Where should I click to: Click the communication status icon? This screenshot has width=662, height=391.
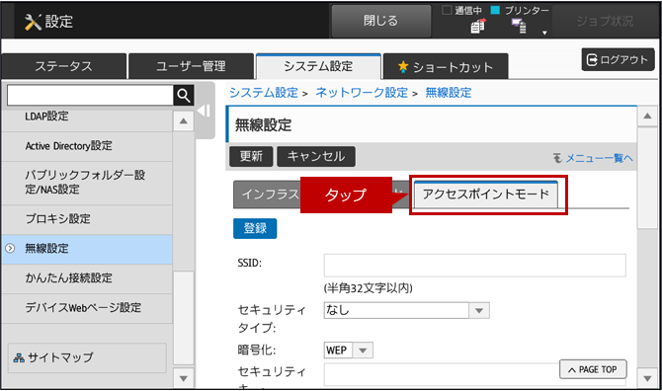coord(478,26)
